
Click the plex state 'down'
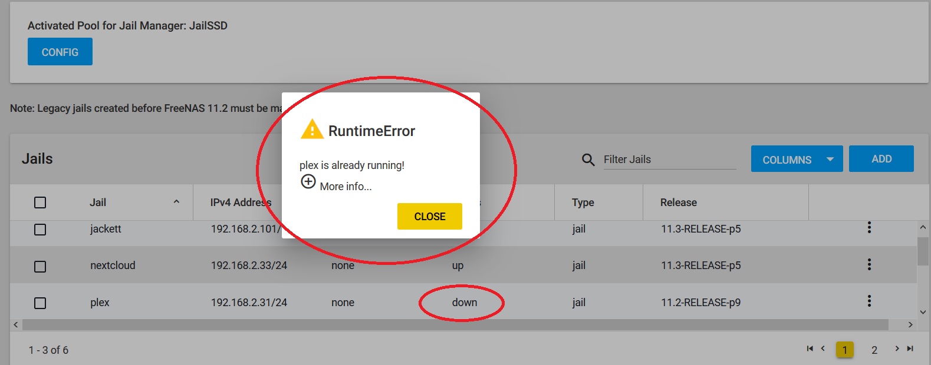(x=465, y=303)
